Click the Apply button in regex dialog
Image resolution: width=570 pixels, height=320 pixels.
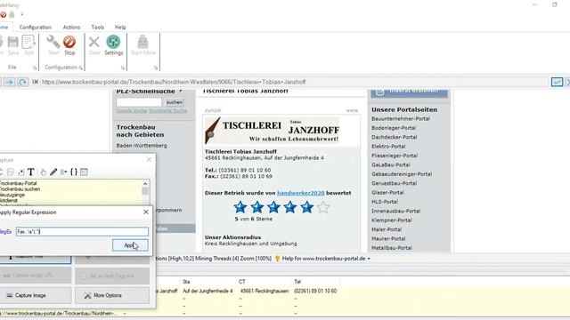130,245
